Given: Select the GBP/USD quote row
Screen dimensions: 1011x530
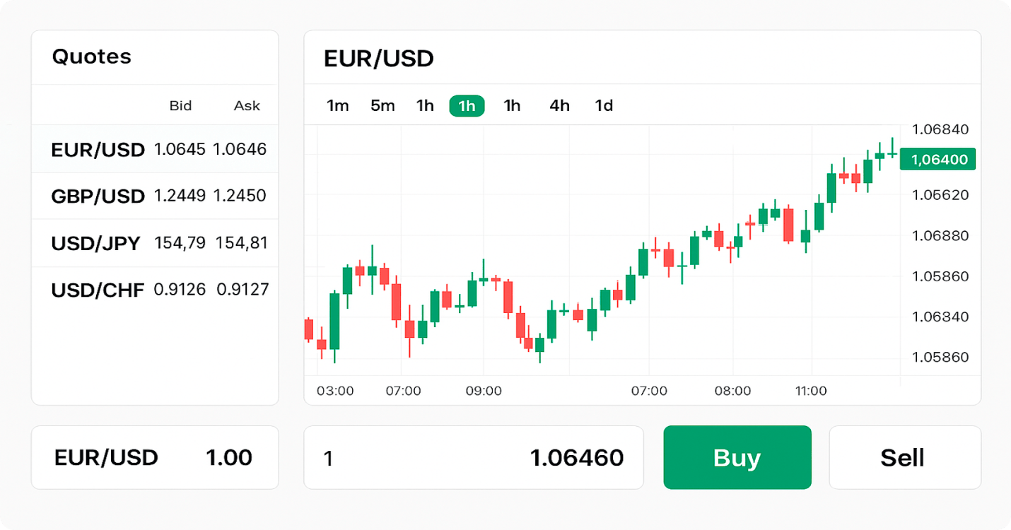Looking at the screenshot, I should coord(155,196).
